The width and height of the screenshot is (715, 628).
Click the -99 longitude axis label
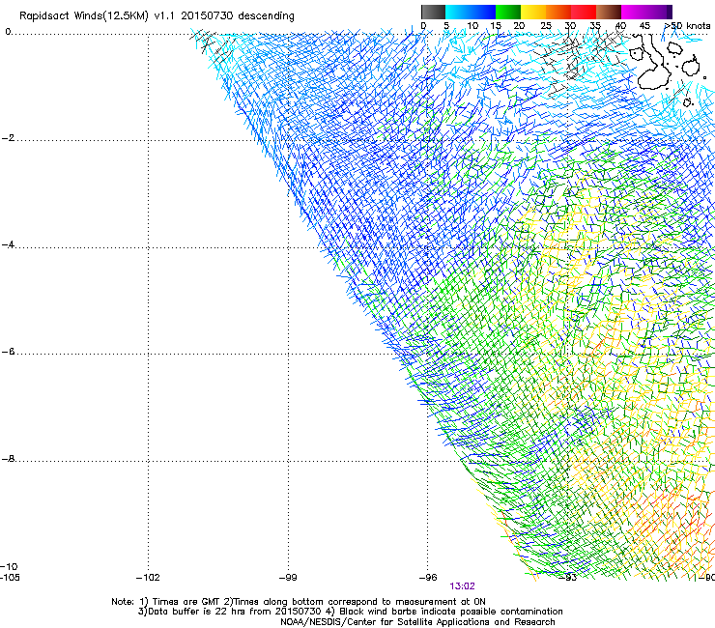pyautogui.click(x=288, y=578)
